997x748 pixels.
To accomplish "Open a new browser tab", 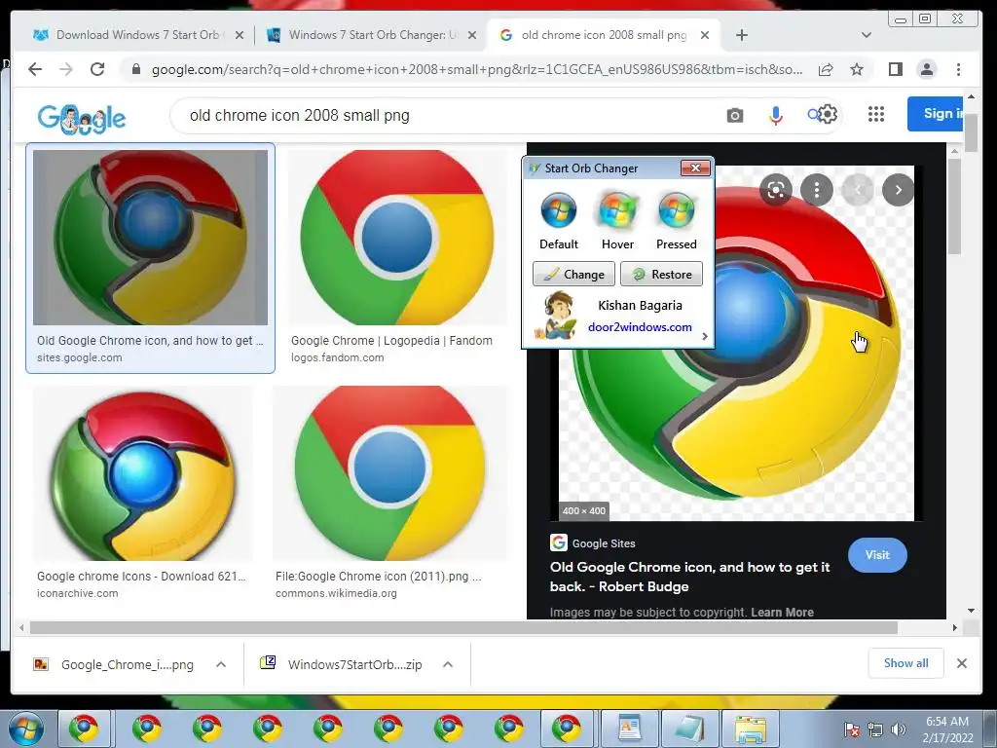I will pos(741,35).
